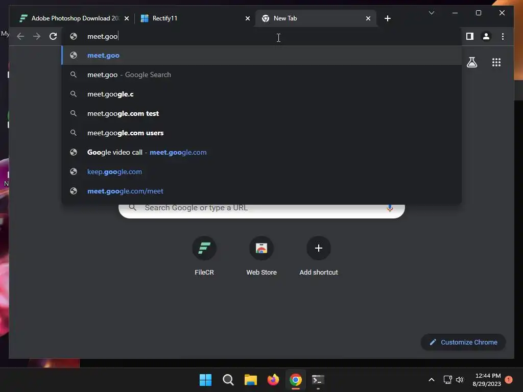
Task: Open the network status tray icon
Action: click(x=447, y=380)
